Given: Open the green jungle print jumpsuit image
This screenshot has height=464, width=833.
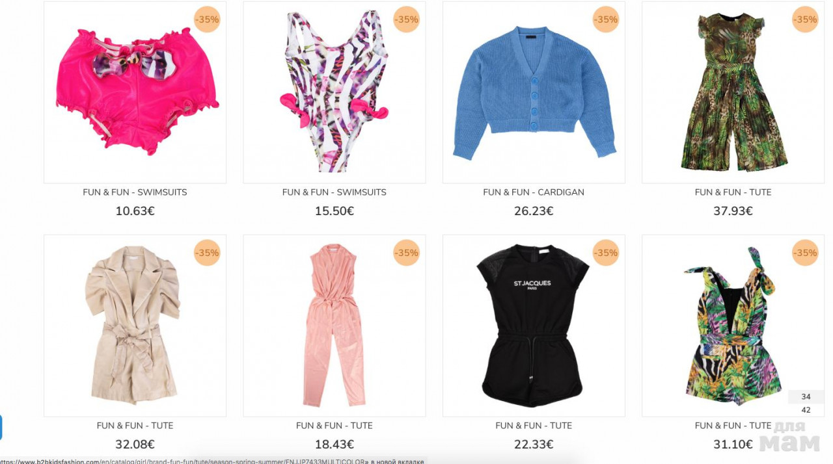Looking at the screenshot, I should 733,92.
